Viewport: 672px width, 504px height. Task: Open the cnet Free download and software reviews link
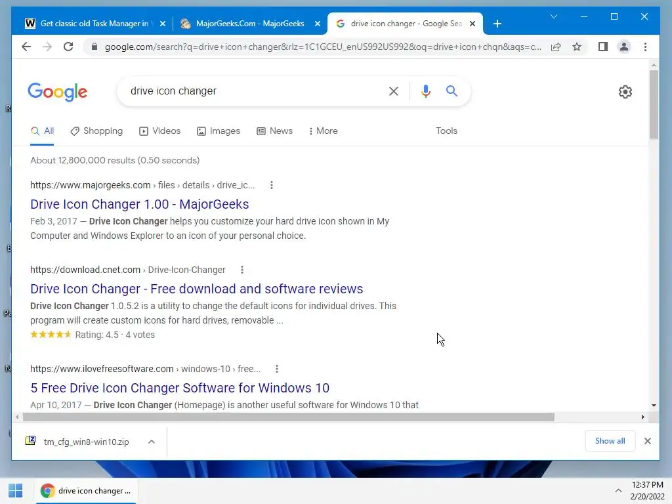(196, 289)
